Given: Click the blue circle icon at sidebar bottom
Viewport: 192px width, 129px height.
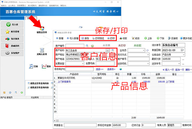Looking at the screenshot, I should (x=10, y=93).
